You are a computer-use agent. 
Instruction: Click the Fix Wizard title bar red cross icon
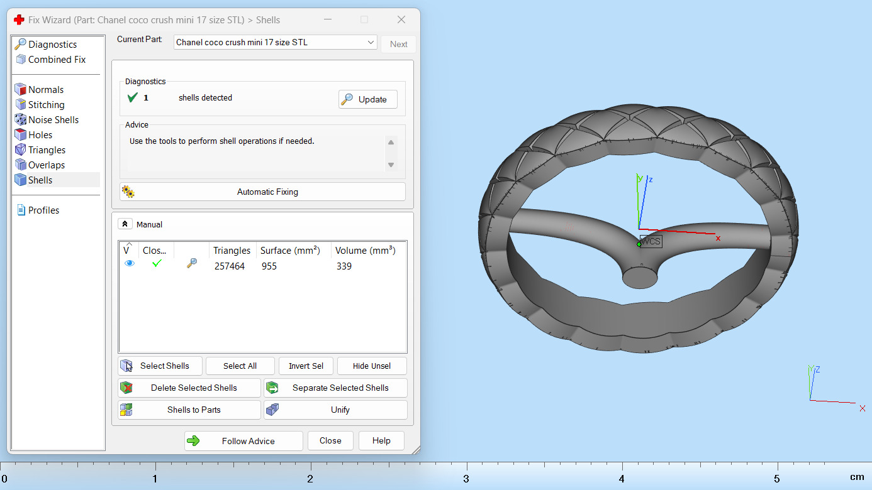point(20,19)
